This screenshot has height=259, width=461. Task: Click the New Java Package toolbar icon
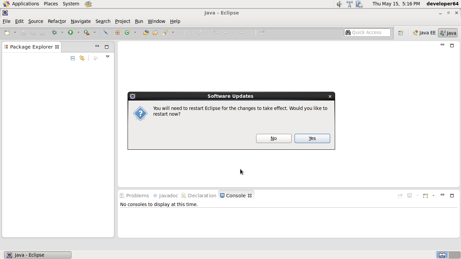[x=118, y=33]
